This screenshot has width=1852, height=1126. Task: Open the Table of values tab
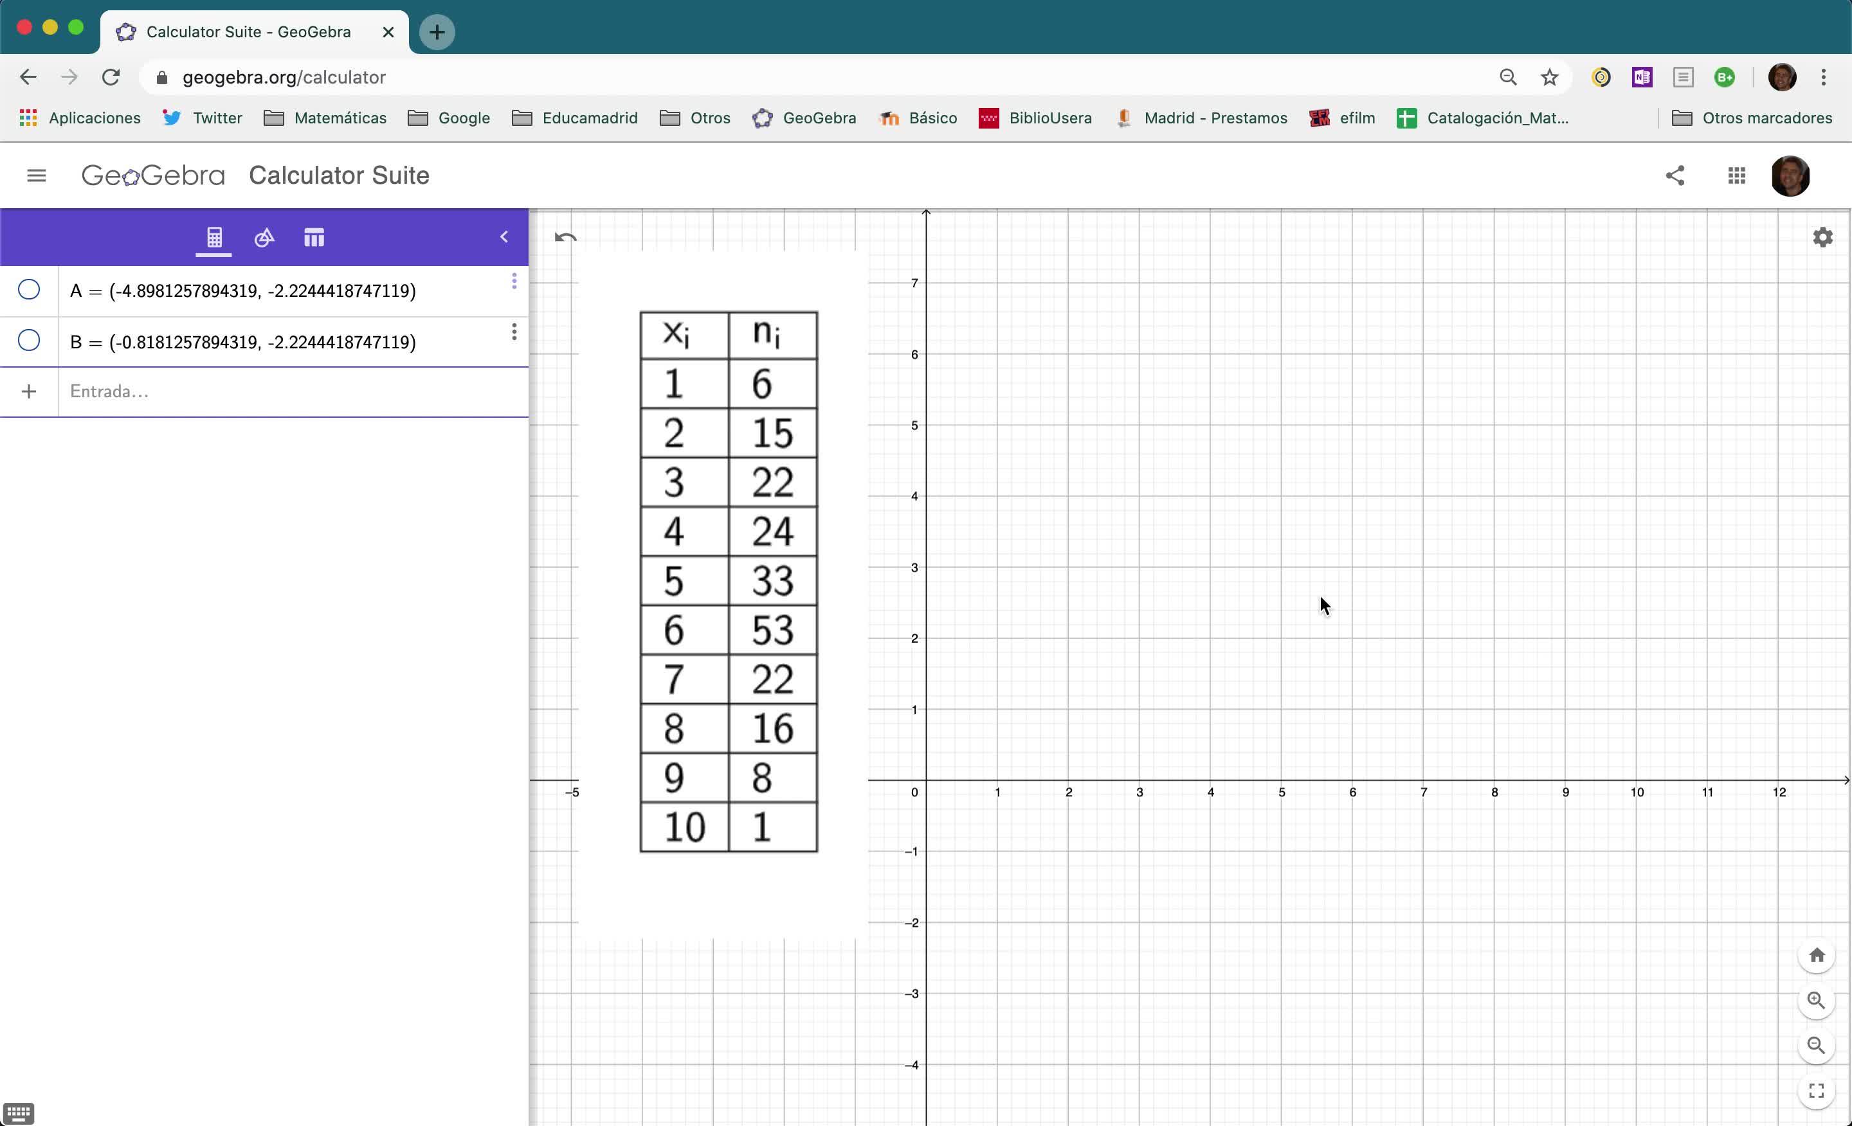(314, 237)
